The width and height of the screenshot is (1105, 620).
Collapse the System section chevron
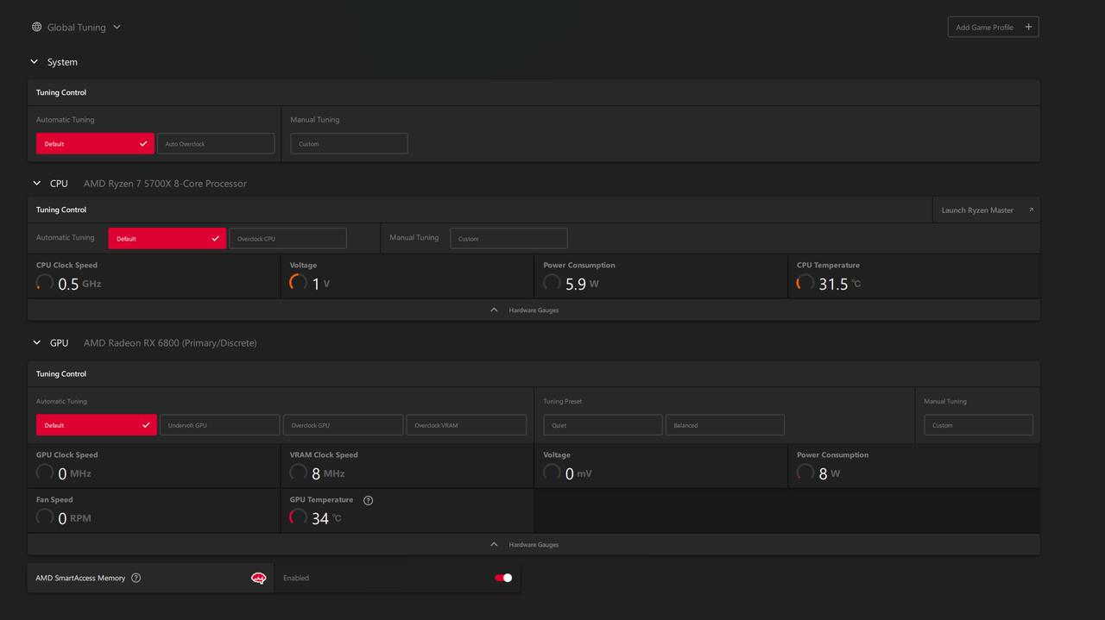pyautogui.click(x=35, y=62)
